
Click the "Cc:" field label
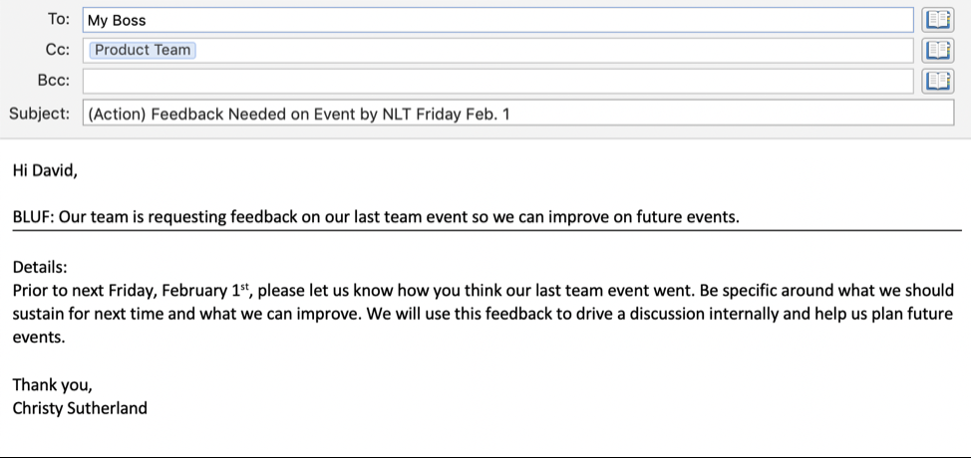58,50
